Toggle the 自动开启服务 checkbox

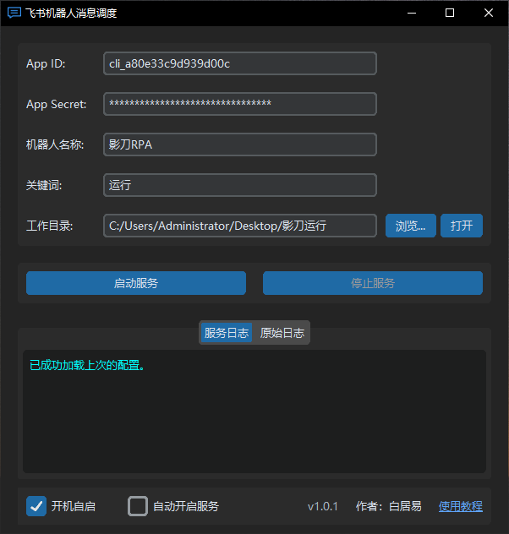(x=138, y=506)
